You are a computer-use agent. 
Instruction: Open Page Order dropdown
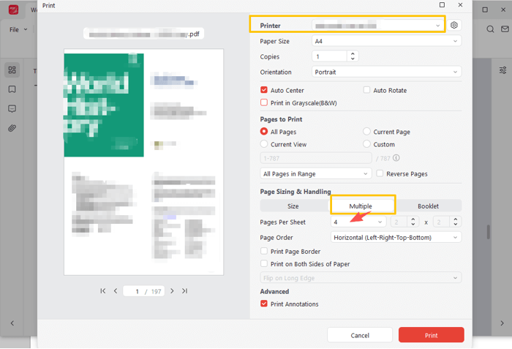tap(396, 237)
